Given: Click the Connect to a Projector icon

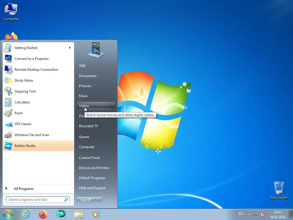Looking at the screenshot, I should [x=8, y=59].
